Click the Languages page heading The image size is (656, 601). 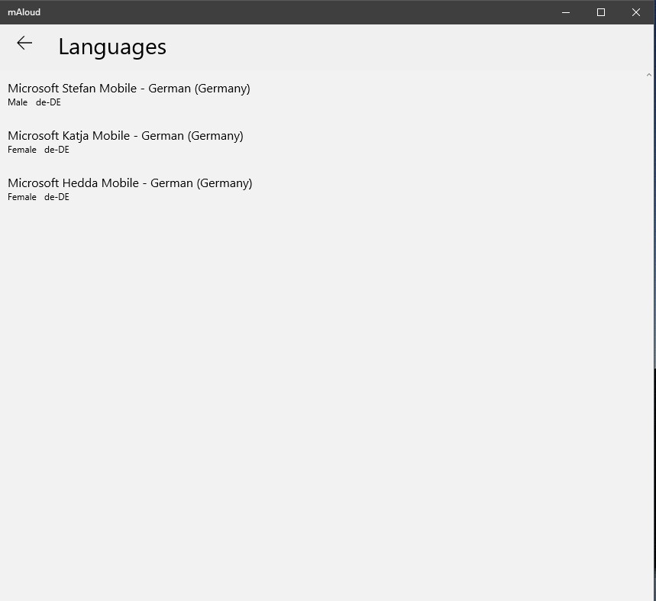tap(112, 47)
